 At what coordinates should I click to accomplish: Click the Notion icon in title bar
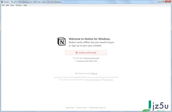2,2
